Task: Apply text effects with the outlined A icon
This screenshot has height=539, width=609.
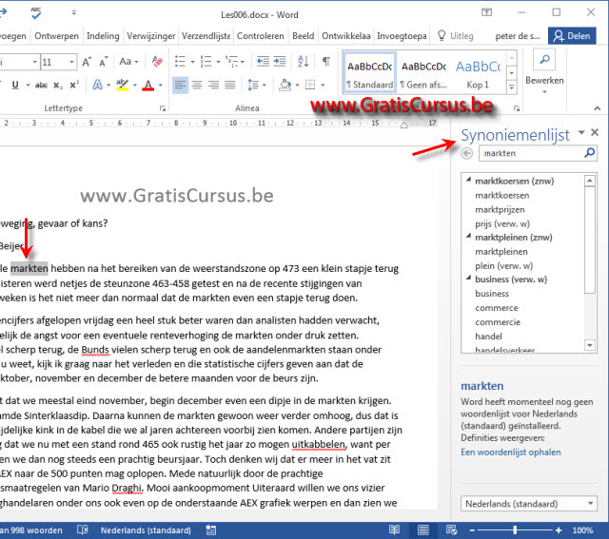Action: click(97, 85)
